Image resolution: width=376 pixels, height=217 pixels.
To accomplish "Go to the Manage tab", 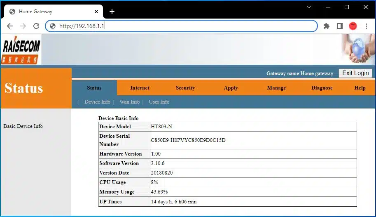I will (276, 88).
